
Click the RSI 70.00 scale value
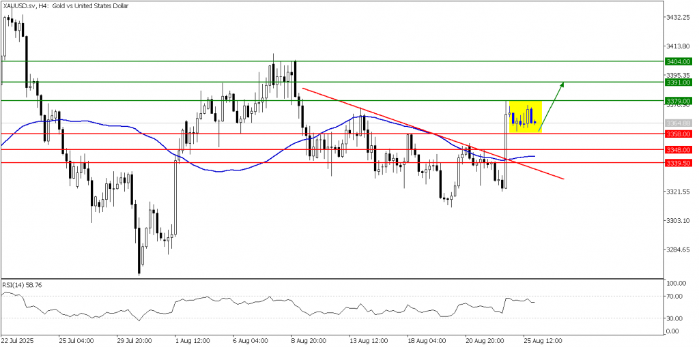[675, 297]
